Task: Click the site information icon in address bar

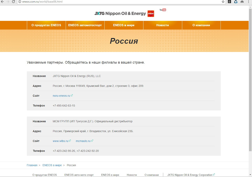Action: pos(20,2)
